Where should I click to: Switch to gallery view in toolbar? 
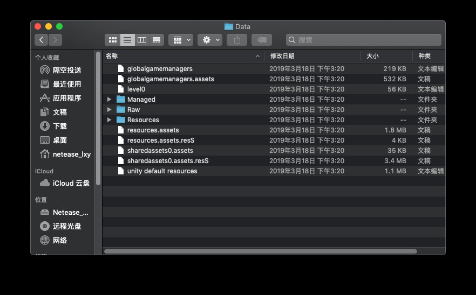(157, 40)
